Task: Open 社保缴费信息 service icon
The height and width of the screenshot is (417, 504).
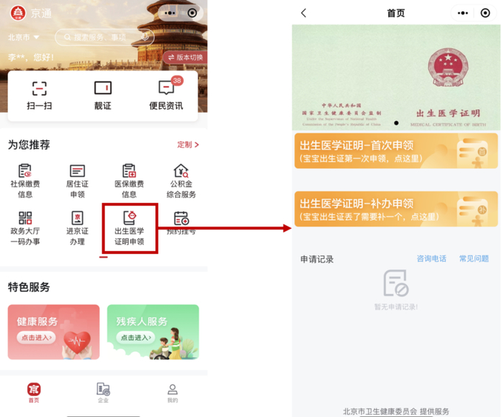Action: pos(25,171)
